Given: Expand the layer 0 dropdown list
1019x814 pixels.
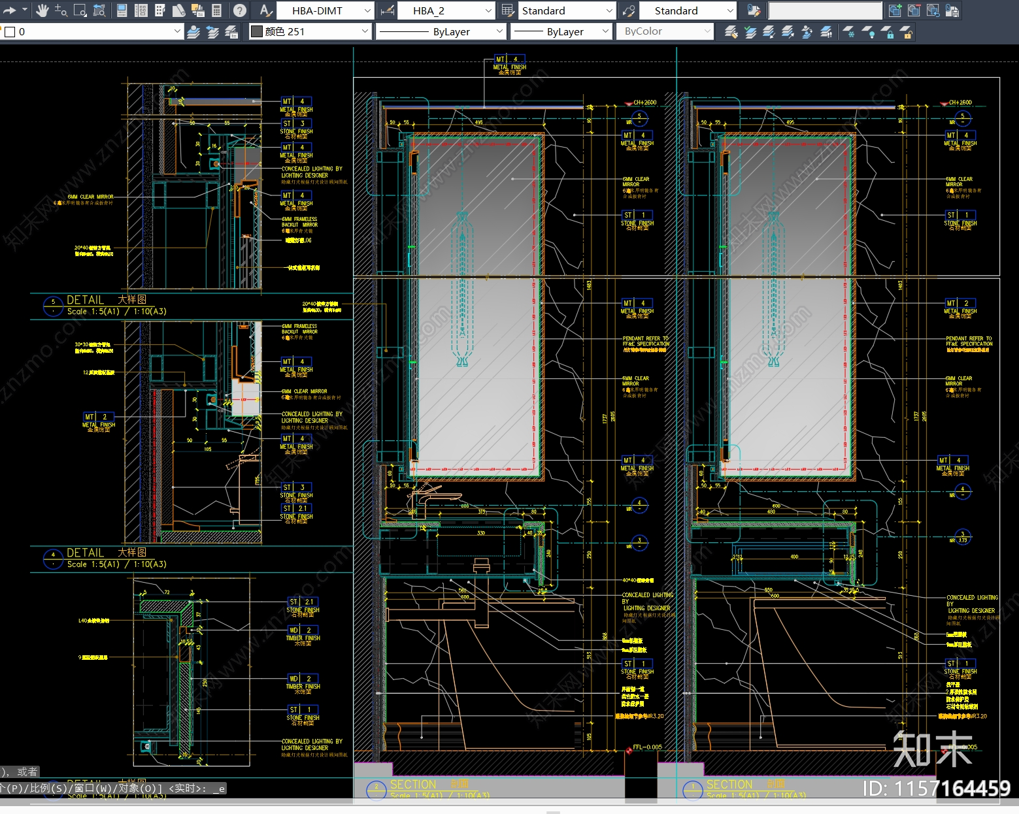Looking at the screenshot, I should click(x=176, y=31).
